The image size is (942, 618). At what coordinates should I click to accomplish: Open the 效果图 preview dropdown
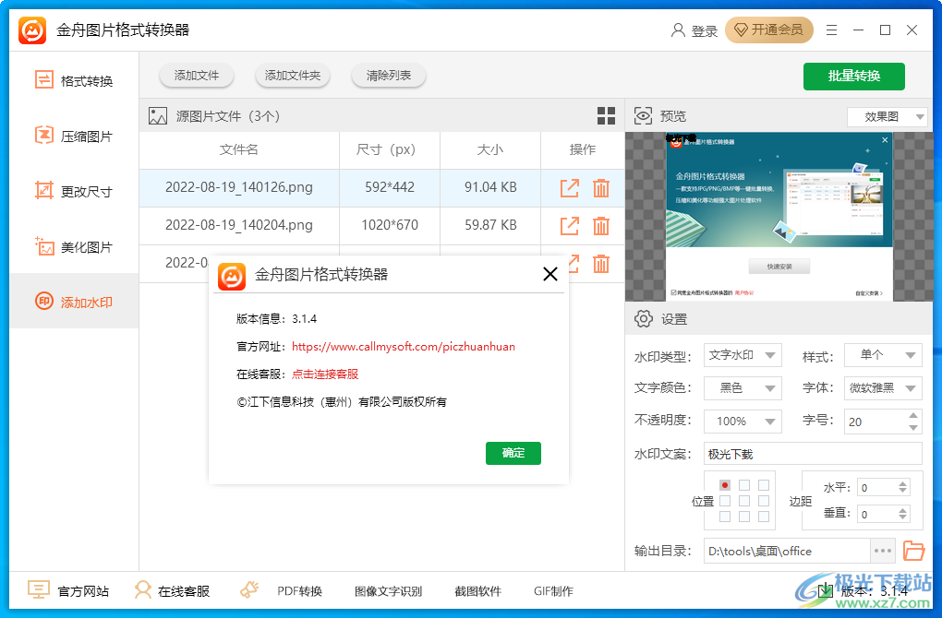click(x=887, y=116)
